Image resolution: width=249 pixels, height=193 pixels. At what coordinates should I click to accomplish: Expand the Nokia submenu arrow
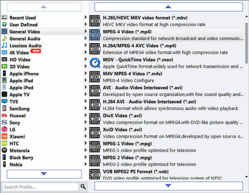pos(85,164)
